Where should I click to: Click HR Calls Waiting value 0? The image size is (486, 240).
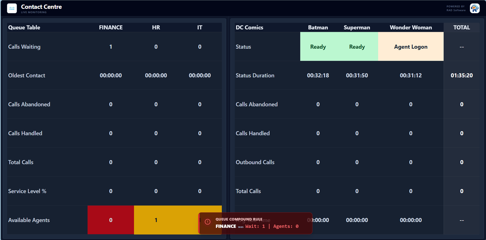coord(156,47)
